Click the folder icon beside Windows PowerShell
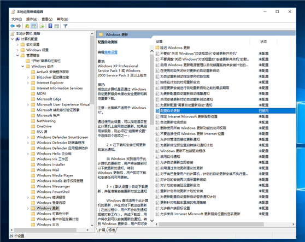Image resolution: width=305 pixels, height=242 pixels. point(33,192)
